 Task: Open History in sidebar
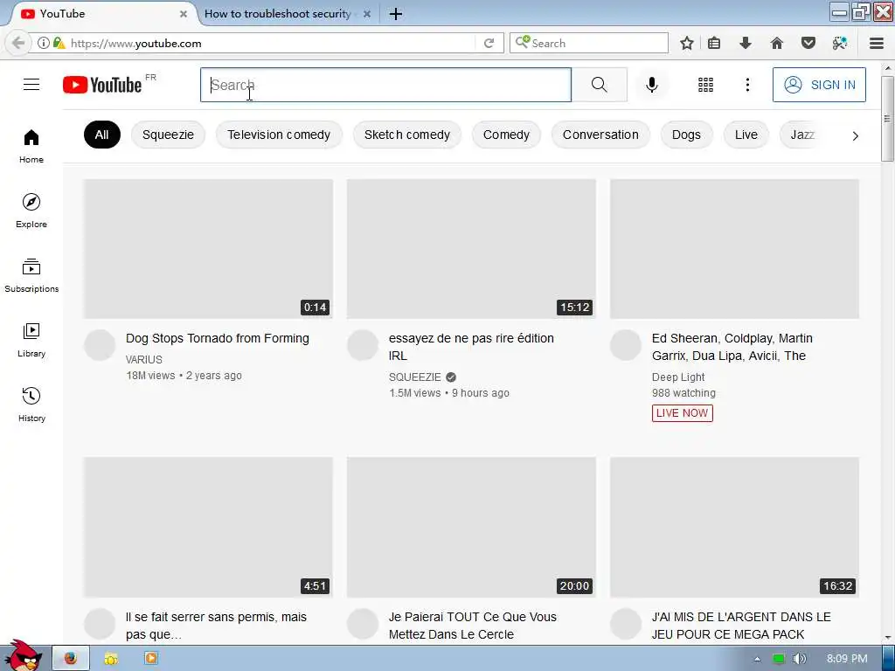tap(31, 405)
